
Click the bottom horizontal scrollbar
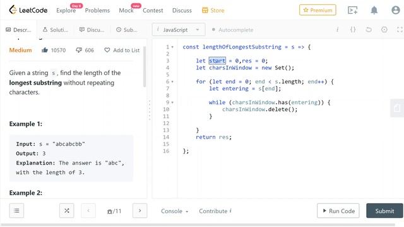pos(198,225)
